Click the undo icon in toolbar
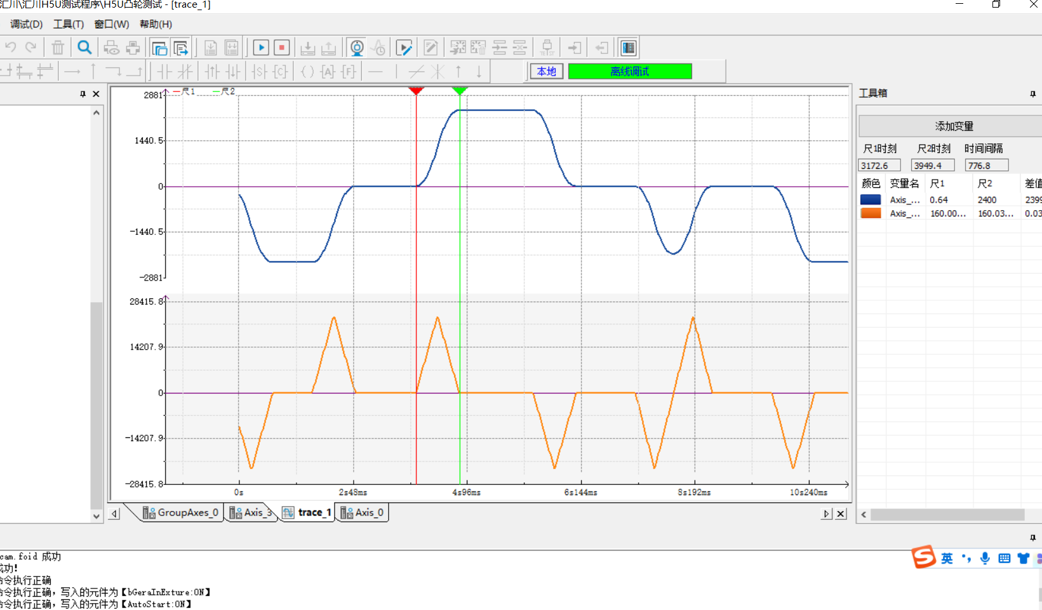The image size is (1042, 610). coord(11,48)
